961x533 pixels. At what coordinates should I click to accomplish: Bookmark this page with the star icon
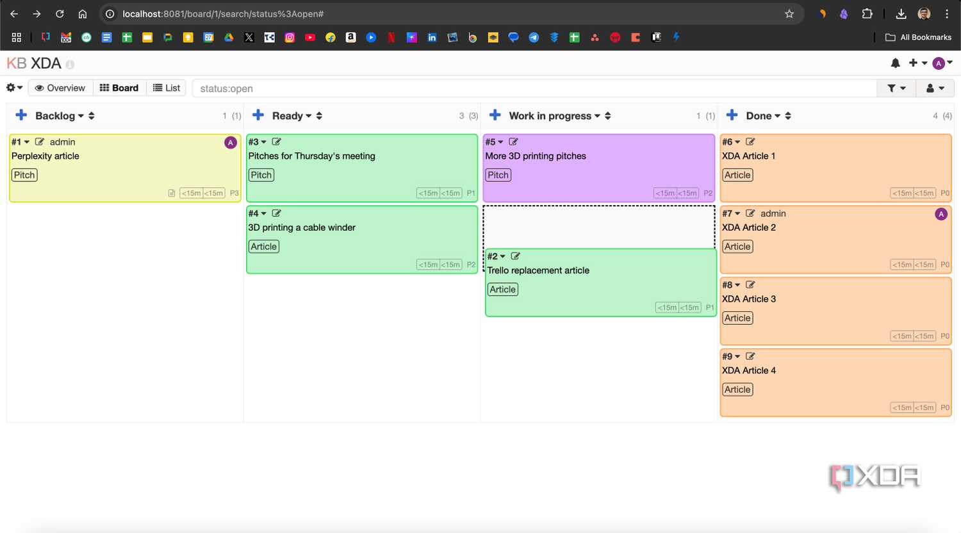click(x=789, y=13)
